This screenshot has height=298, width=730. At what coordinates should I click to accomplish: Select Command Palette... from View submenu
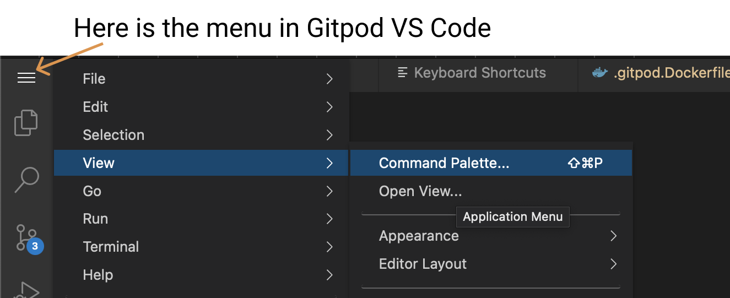click(x=444, y=163)
